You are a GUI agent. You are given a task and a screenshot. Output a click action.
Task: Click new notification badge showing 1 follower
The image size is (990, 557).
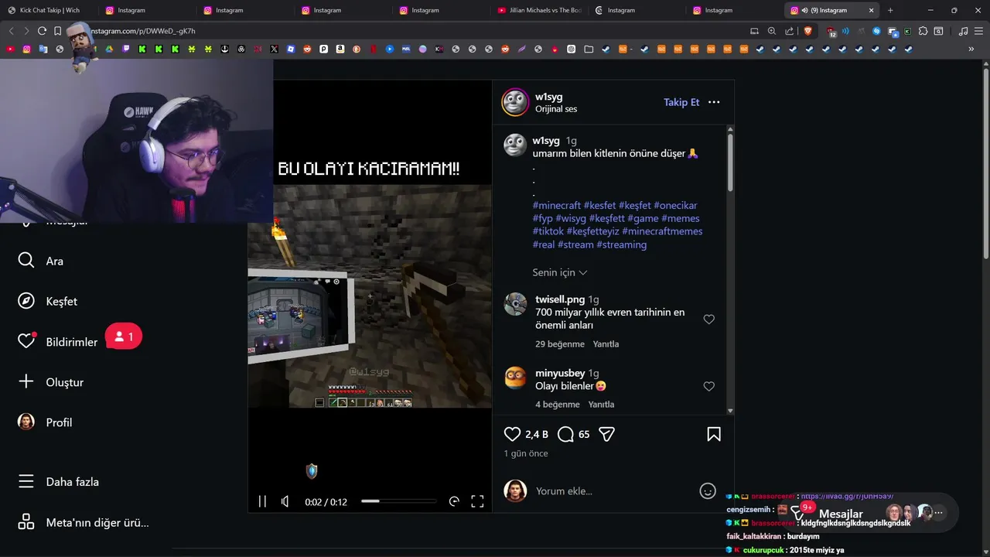[124, 337]
